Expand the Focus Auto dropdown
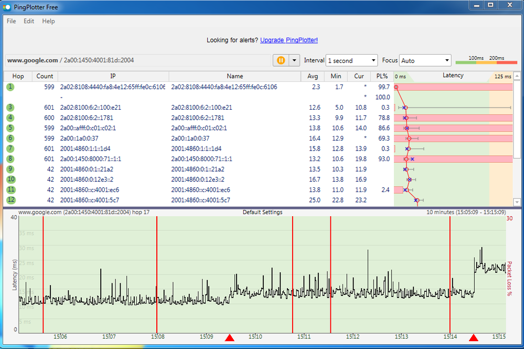 tap(425, 60)
